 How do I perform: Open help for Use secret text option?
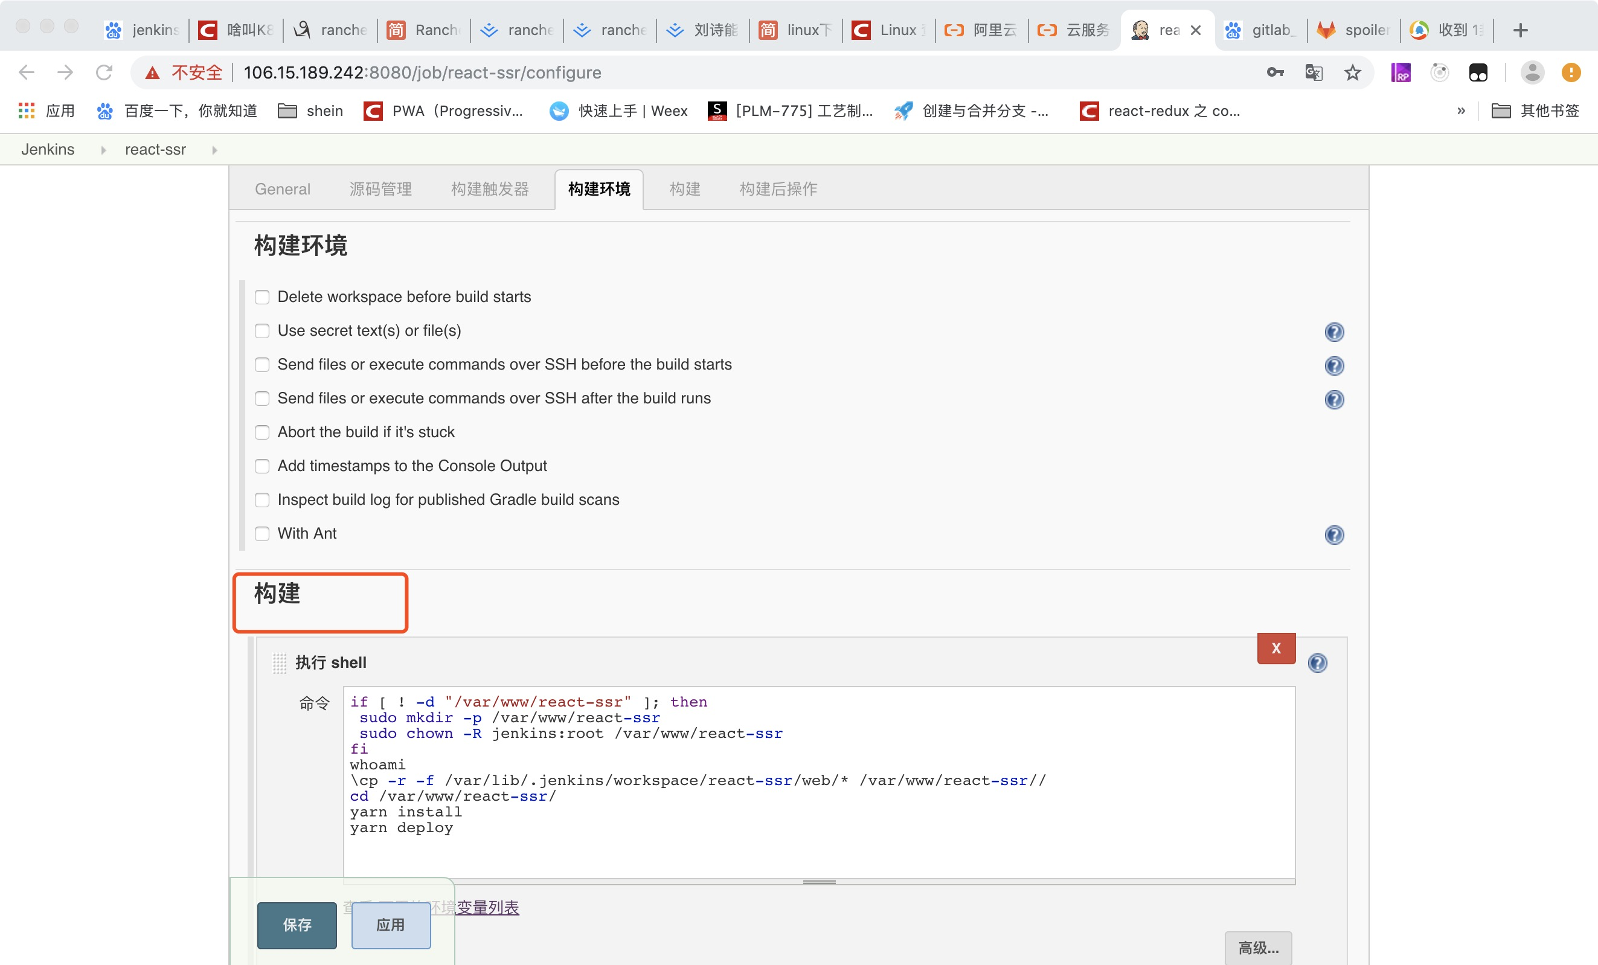1333,332
